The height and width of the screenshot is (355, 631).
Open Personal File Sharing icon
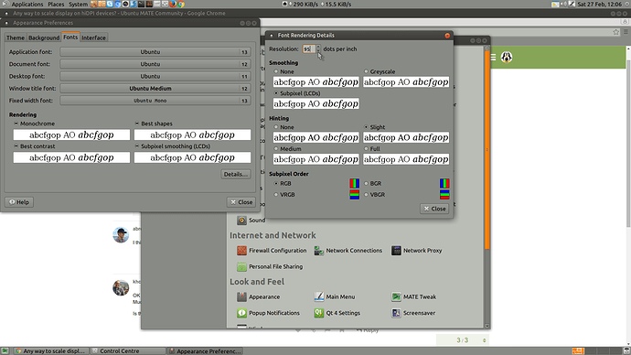pyautogui.click(x=241, y=266)
